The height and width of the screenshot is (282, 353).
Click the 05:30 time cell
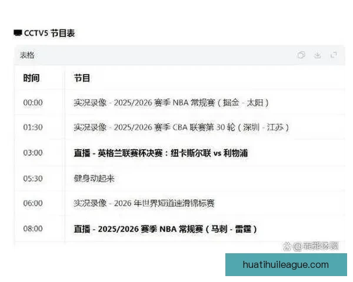[33, 179]
